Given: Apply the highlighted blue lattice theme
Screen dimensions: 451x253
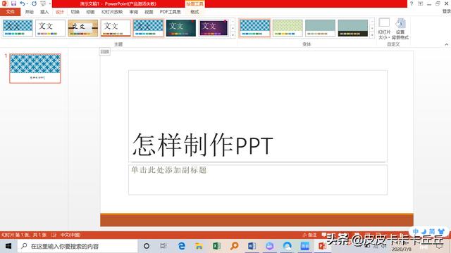Looking at the screenshot, I should pos(148,28).
